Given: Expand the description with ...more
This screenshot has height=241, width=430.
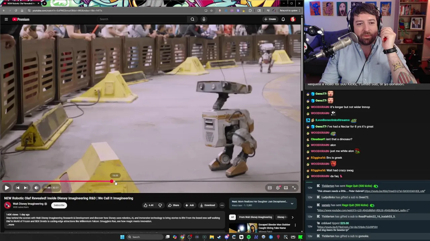Looking at the screenshot, I should (x=10, y=225).
